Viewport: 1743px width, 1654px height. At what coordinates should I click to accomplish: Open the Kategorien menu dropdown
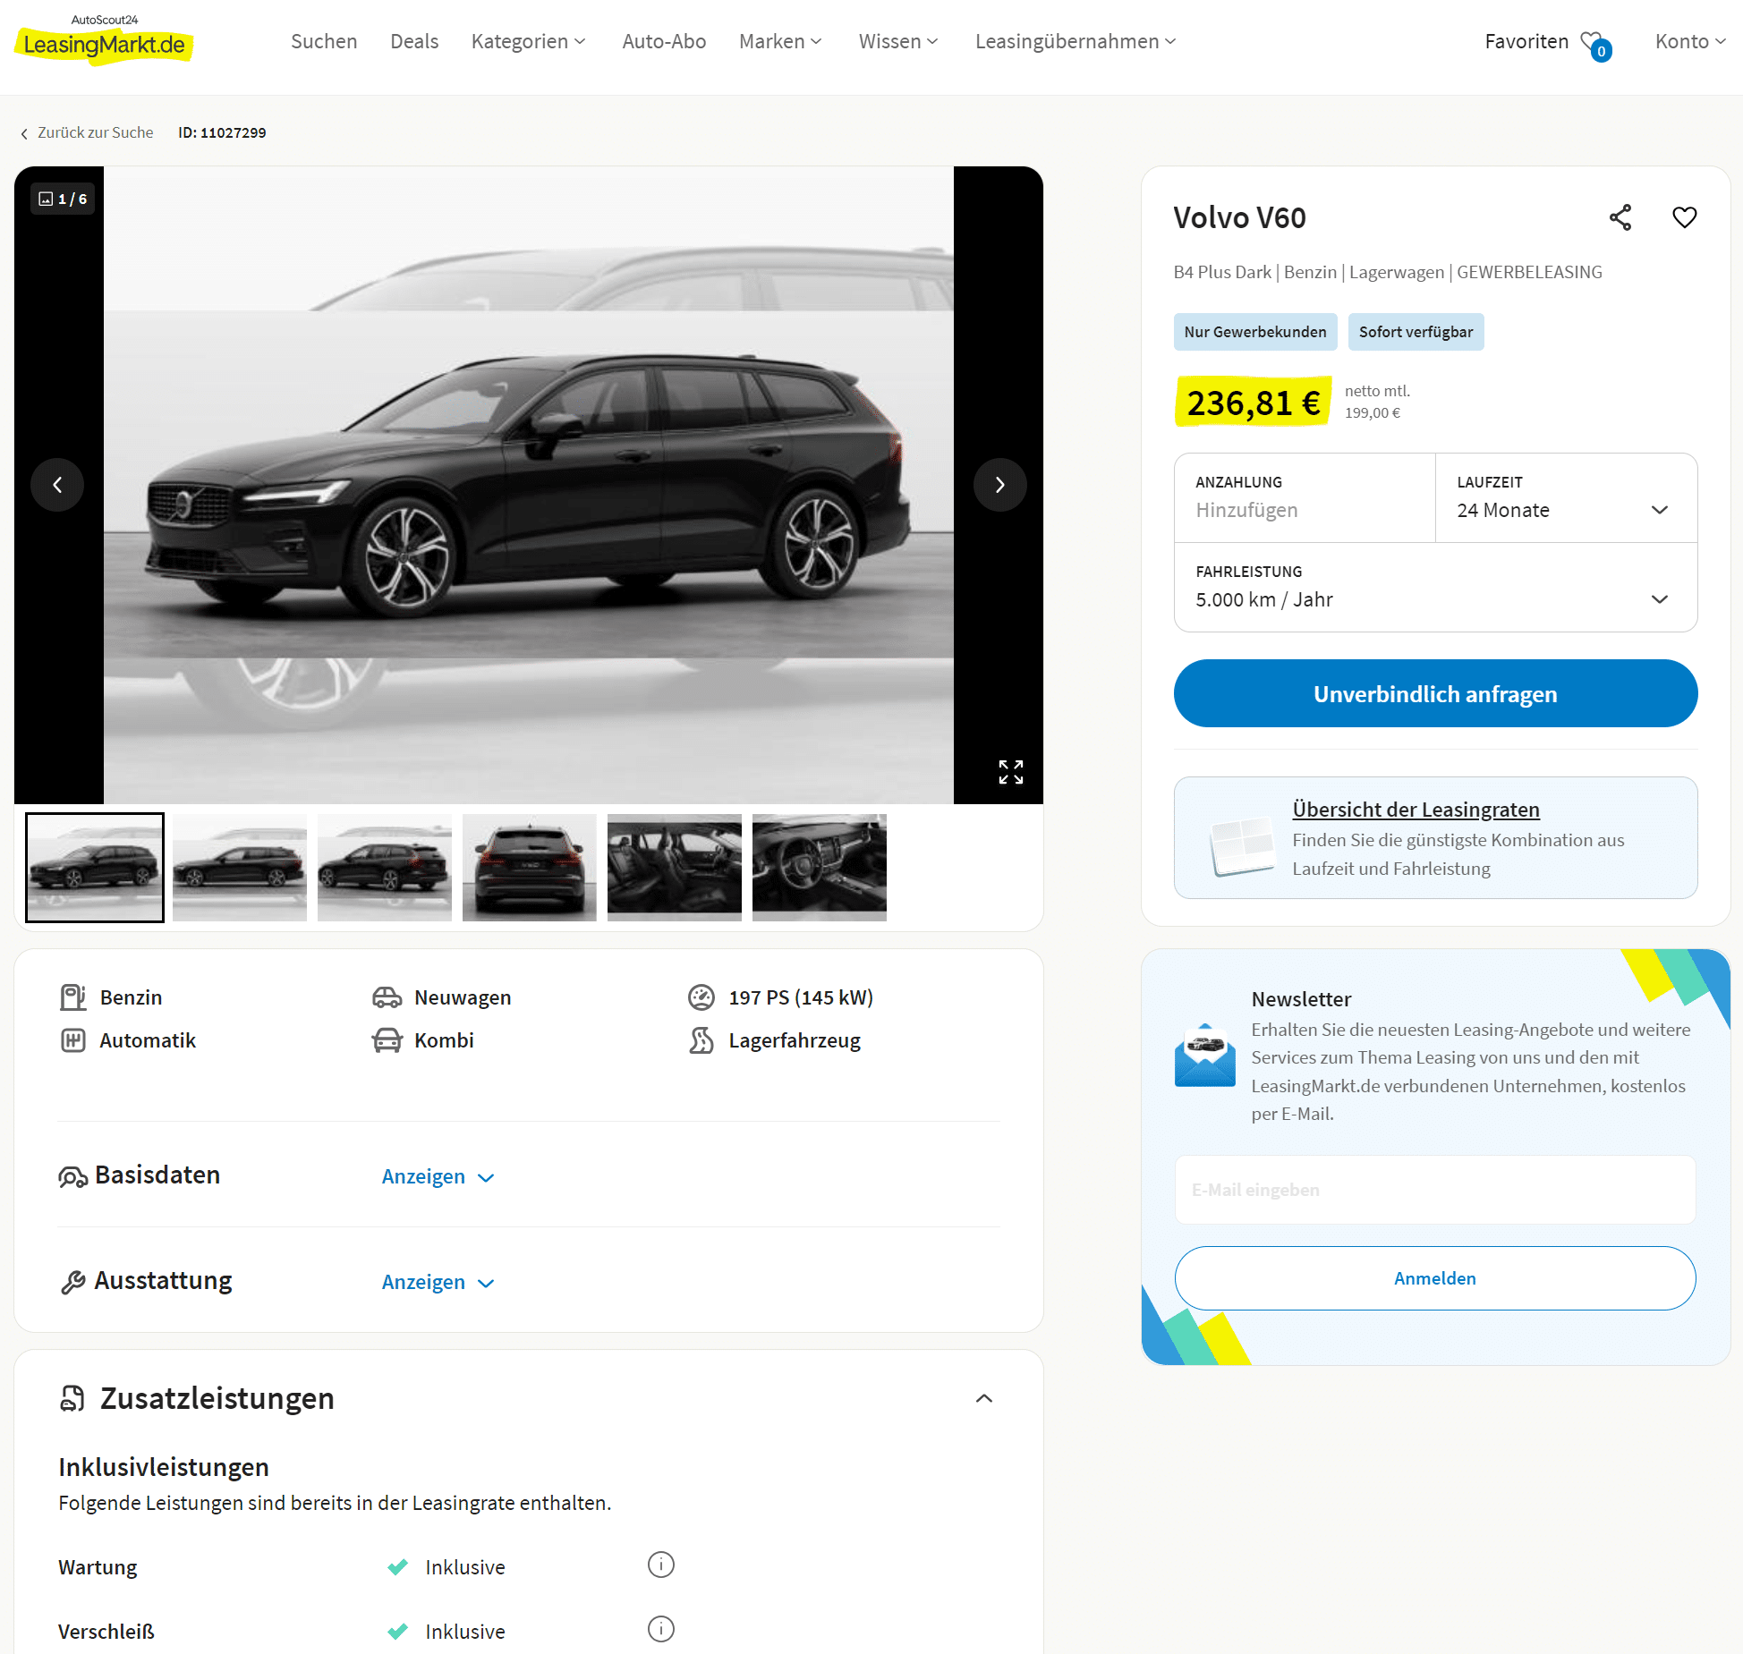tap(528, 41)
